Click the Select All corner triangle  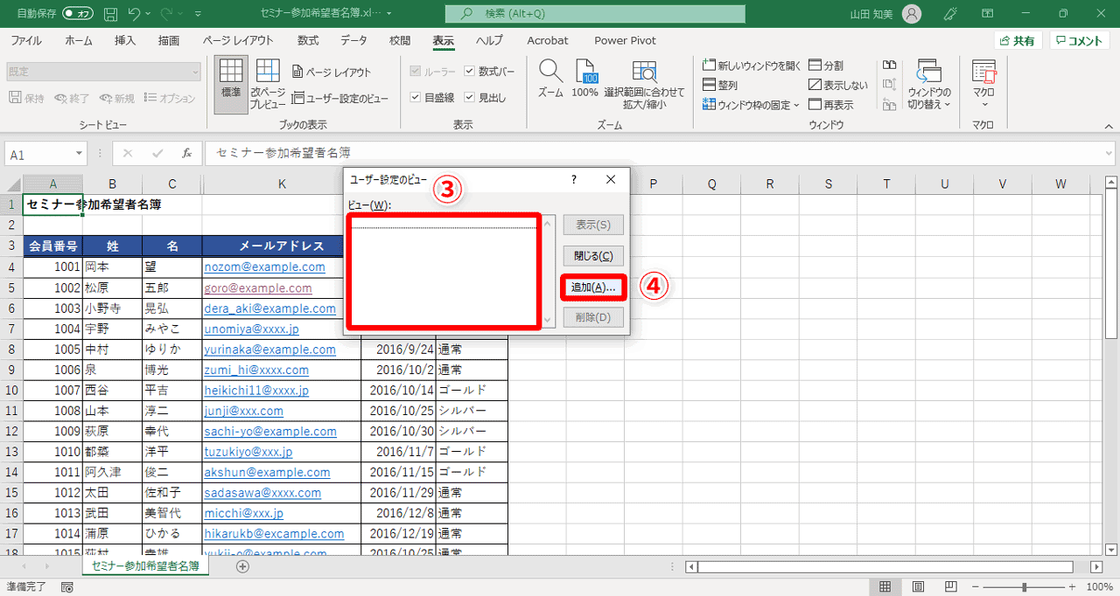pyautogui.click(x=11, y=184)
